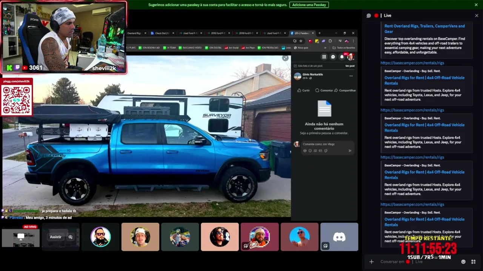
Task: Click the Comentar button
Action: point(324,90)
